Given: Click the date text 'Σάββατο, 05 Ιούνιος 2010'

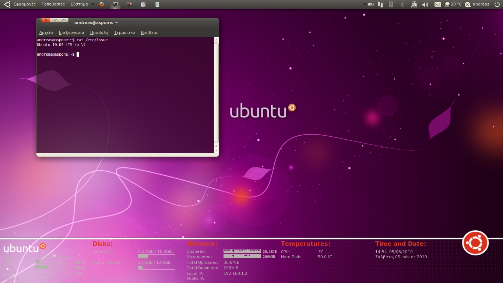Looking at the screenshot, I should click(401, 257).
